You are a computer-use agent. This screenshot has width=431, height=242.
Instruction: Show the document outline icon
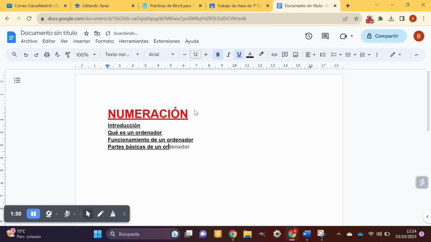pos(17,80)
